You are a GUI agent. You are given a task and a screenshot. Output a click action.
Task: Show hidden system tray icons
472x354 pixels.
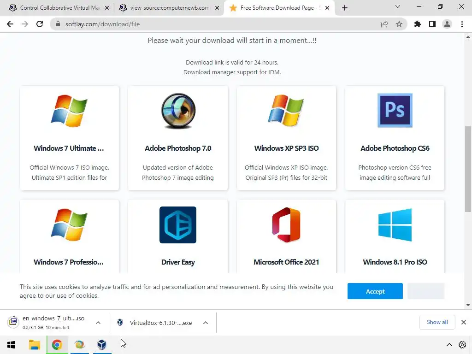coord(449,345)
